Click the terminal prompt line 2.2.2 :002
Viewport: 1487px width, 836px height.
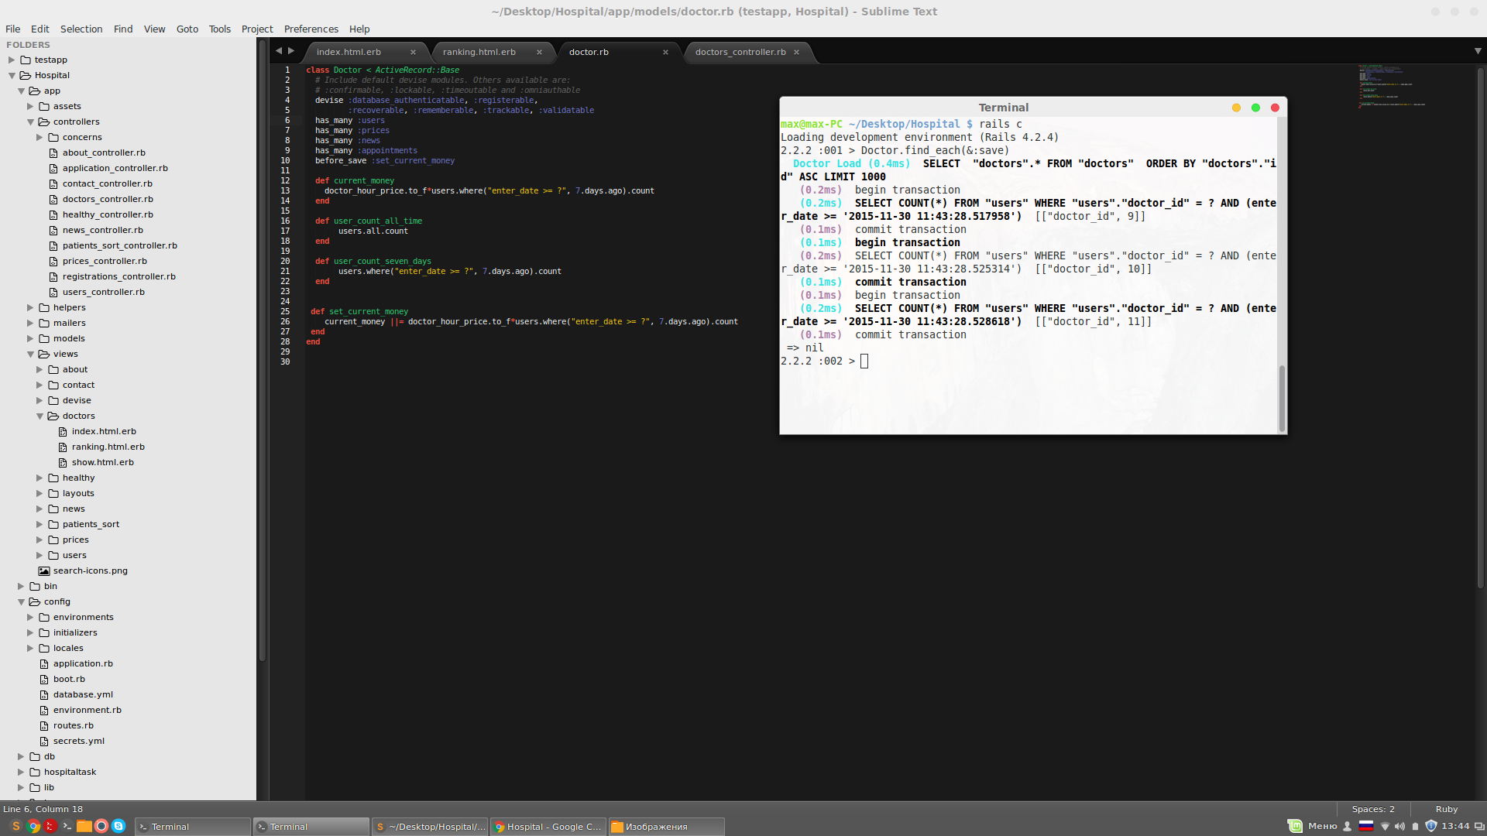tap(824, 361)
